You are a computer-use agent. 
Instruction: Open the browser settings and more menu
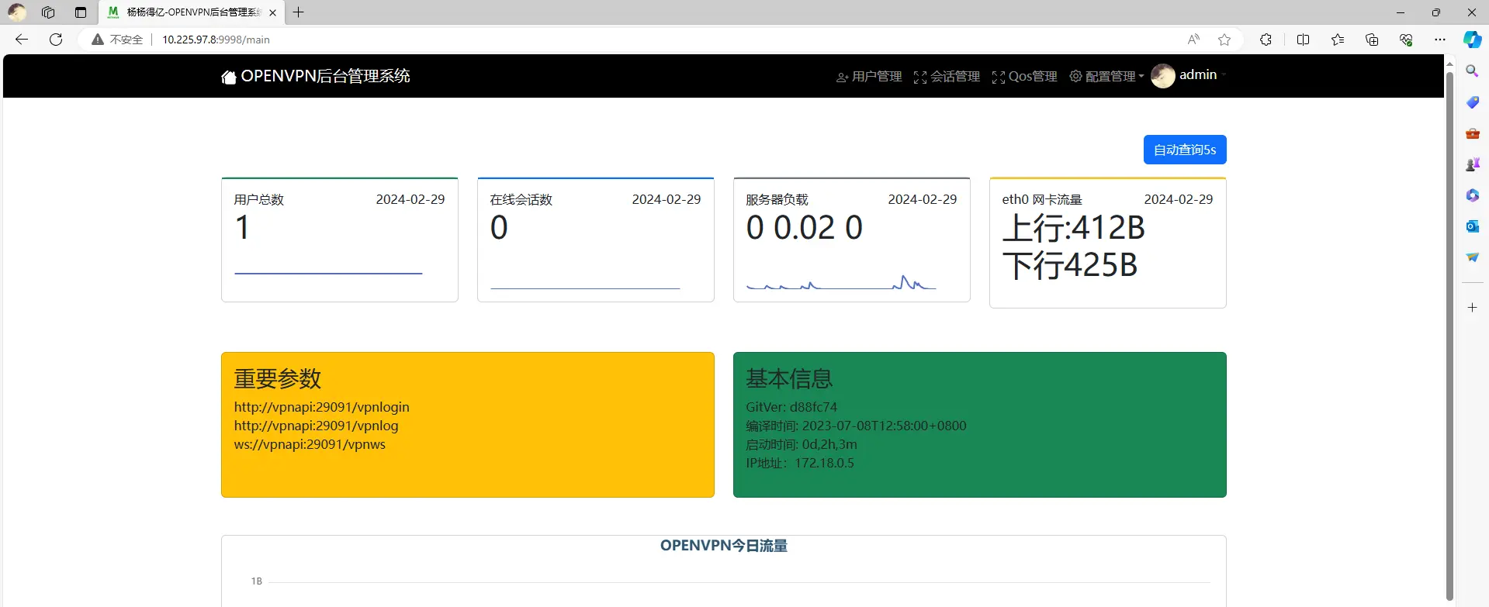[x=1440, y=40]
